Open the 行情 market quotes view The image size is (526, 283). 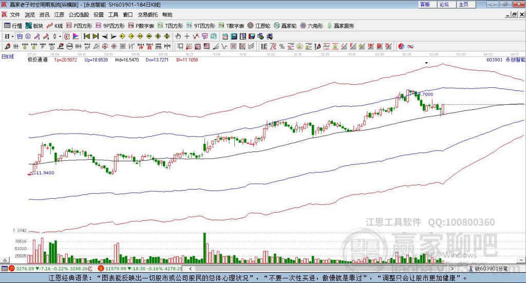pyautogui.click(x=13, y=26)
